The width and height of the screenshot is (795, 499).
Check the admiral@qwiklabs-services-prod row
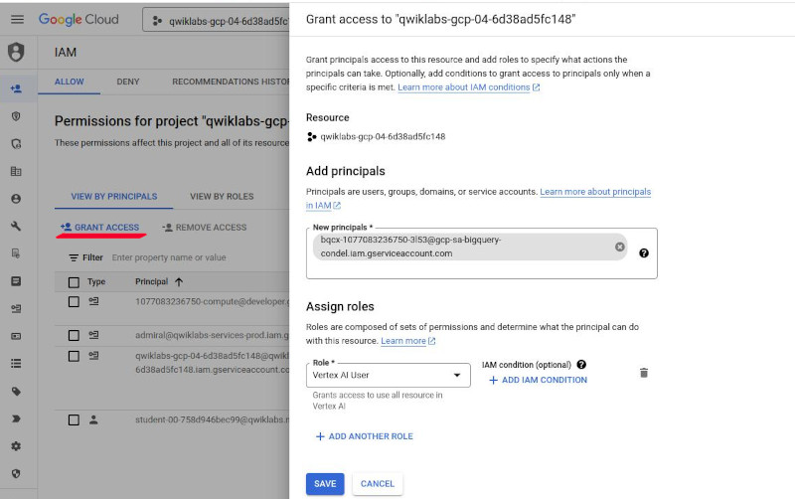click(74, 335)
